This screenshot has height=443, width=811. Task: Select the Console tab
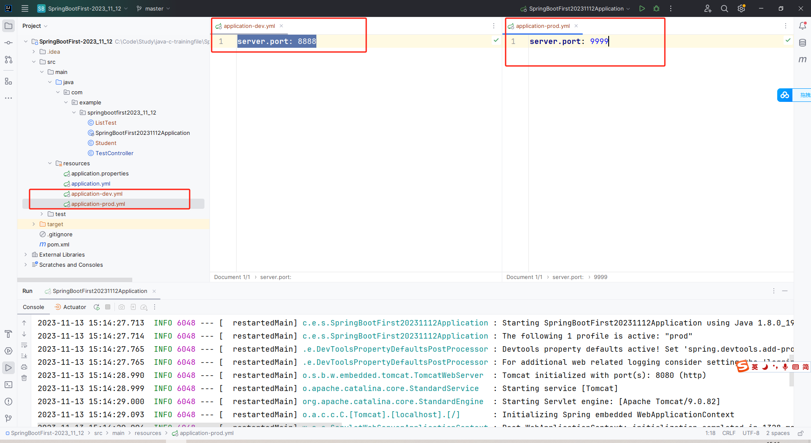(x=33, y=307)
